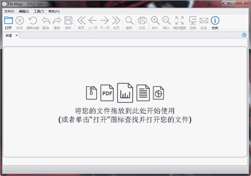Zoom out with the 缩小 icon
This screenshot has width=251, height=176.
[166, 20]
